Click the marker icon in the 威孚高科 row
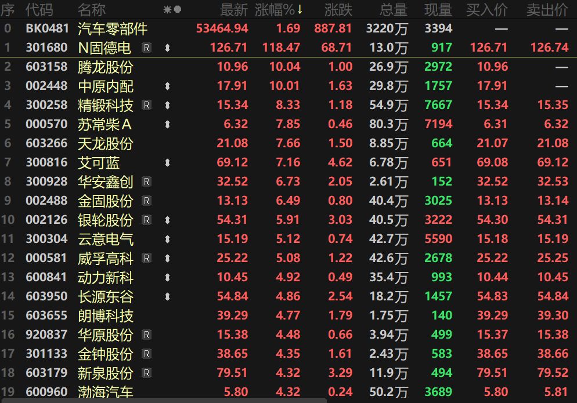Viewport: 577px width, 403px height. [x=167, y=258]
